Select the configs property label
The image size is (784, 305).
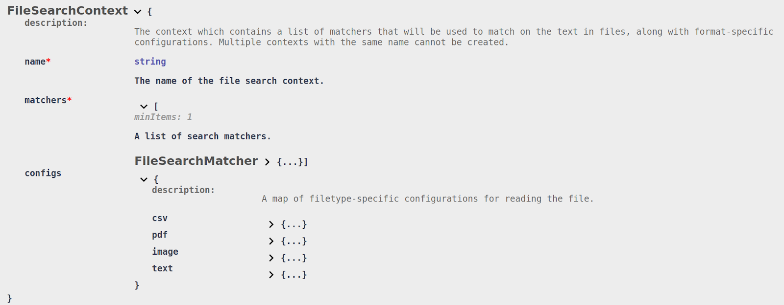click(x=43, y=173)
